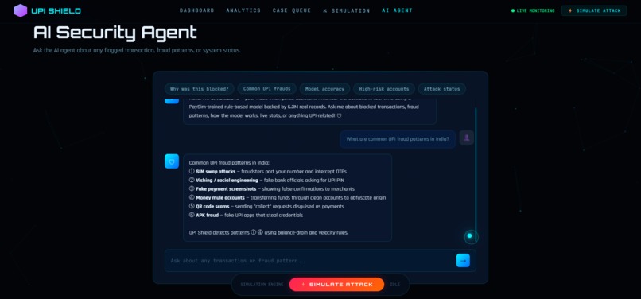Click the UPI SHIELD brand name
The height and width of the screenshot is (299, 641).
point(56,11)
